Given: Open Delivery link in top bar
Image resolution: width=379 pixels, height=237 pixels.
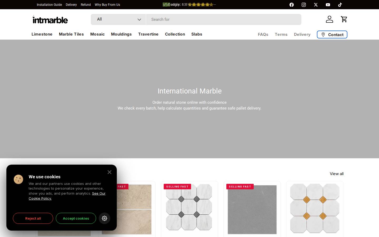Looking at the screenshot, I should tap(71, 5).
